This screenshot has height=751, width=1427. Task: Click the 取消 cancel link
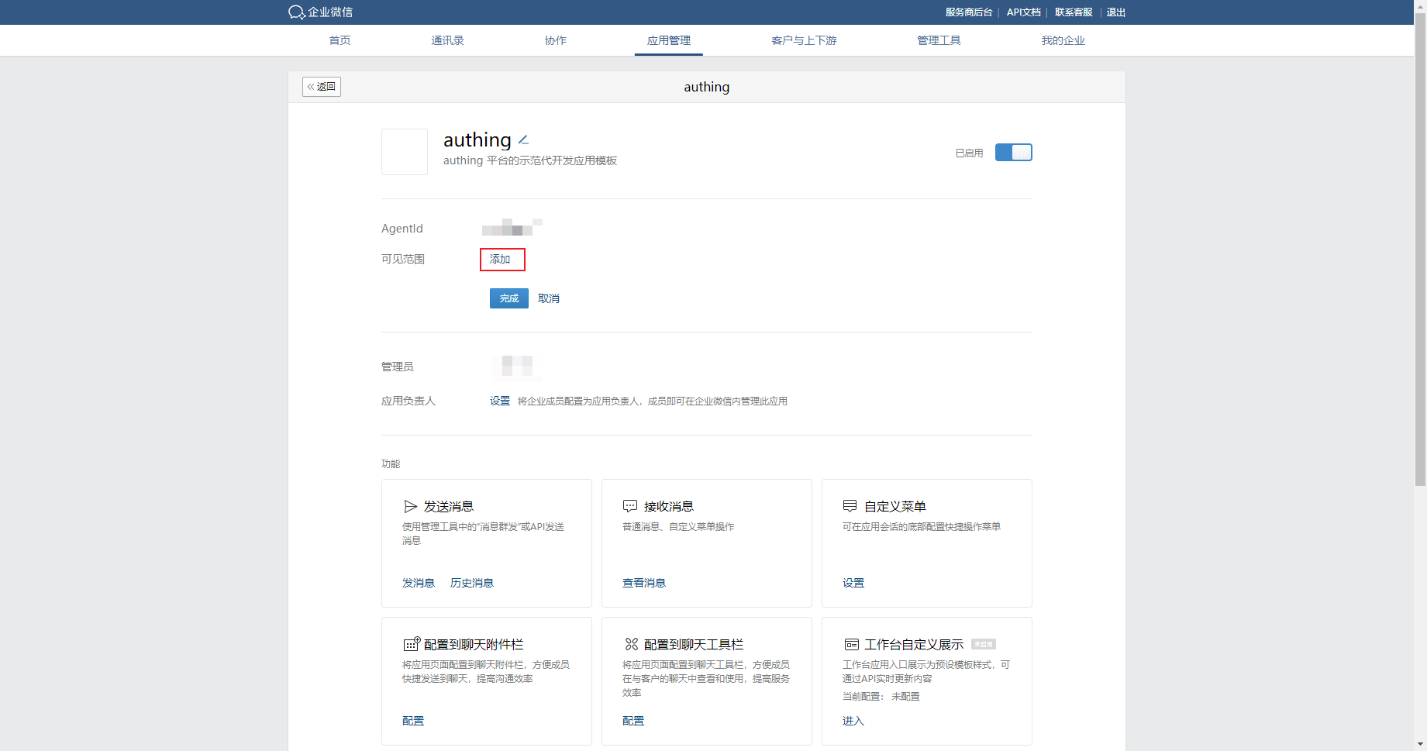[549, 298]
